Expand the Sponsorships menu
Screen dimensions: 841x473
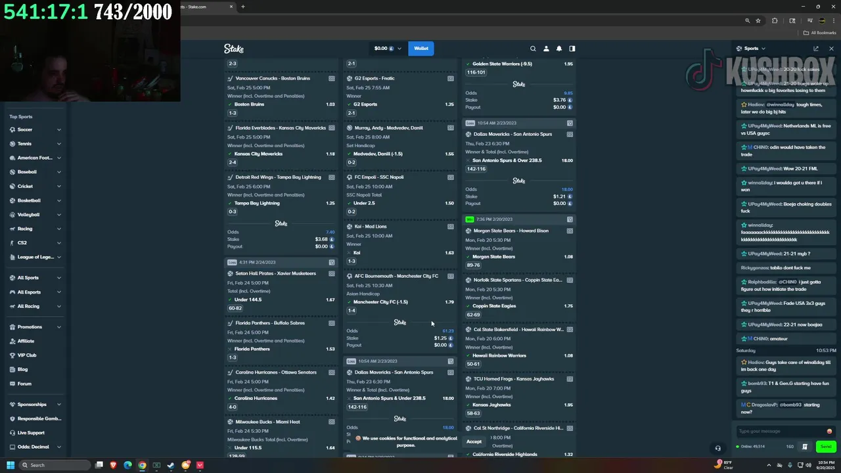(58, 405)
